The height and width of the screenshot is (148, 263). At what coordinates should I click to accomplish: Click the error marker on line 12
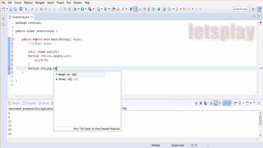9,68
